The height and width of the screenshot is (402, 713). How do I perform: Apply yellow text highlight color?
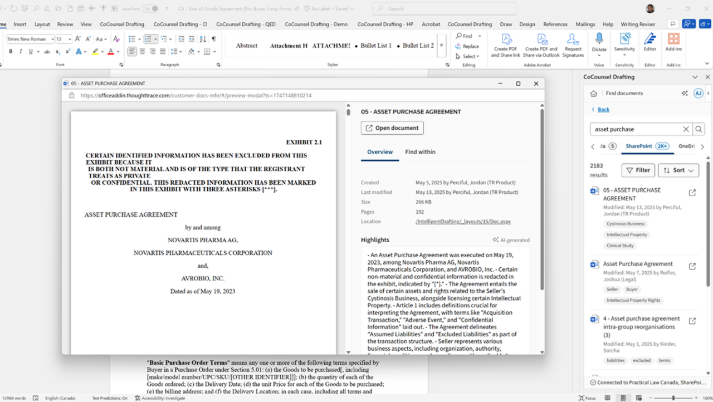95,51
